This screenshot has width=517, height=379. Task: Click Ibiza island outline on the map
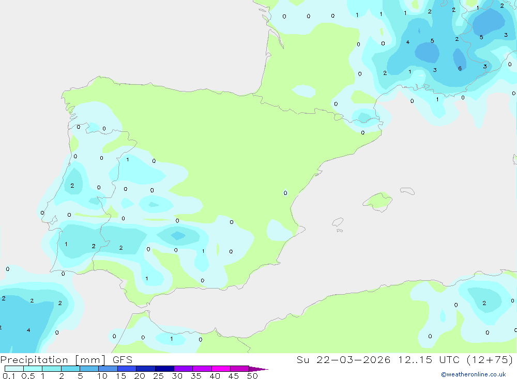click(x=338, y=222)
